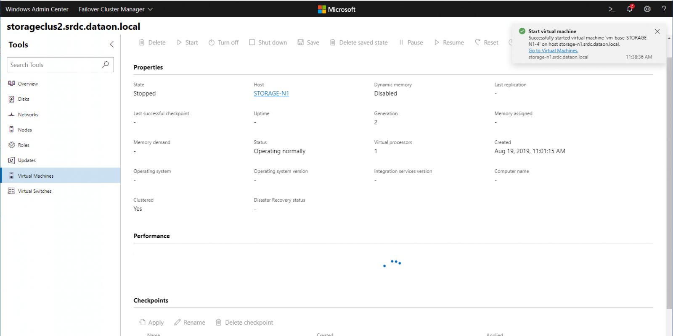Screen dimensions: 673x336
Task: Open Overview tool
Action: coord(60,84)
